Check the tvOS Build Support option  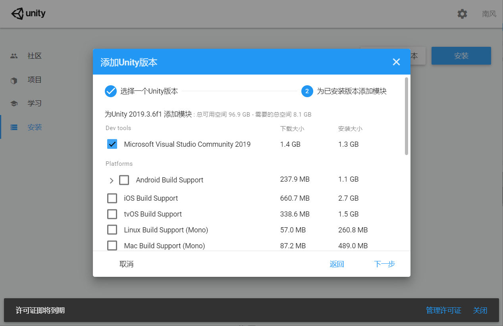(112, 214)
